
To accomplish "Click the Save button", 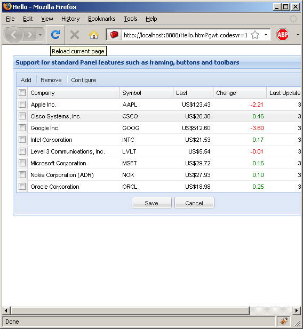I will 151,203.
